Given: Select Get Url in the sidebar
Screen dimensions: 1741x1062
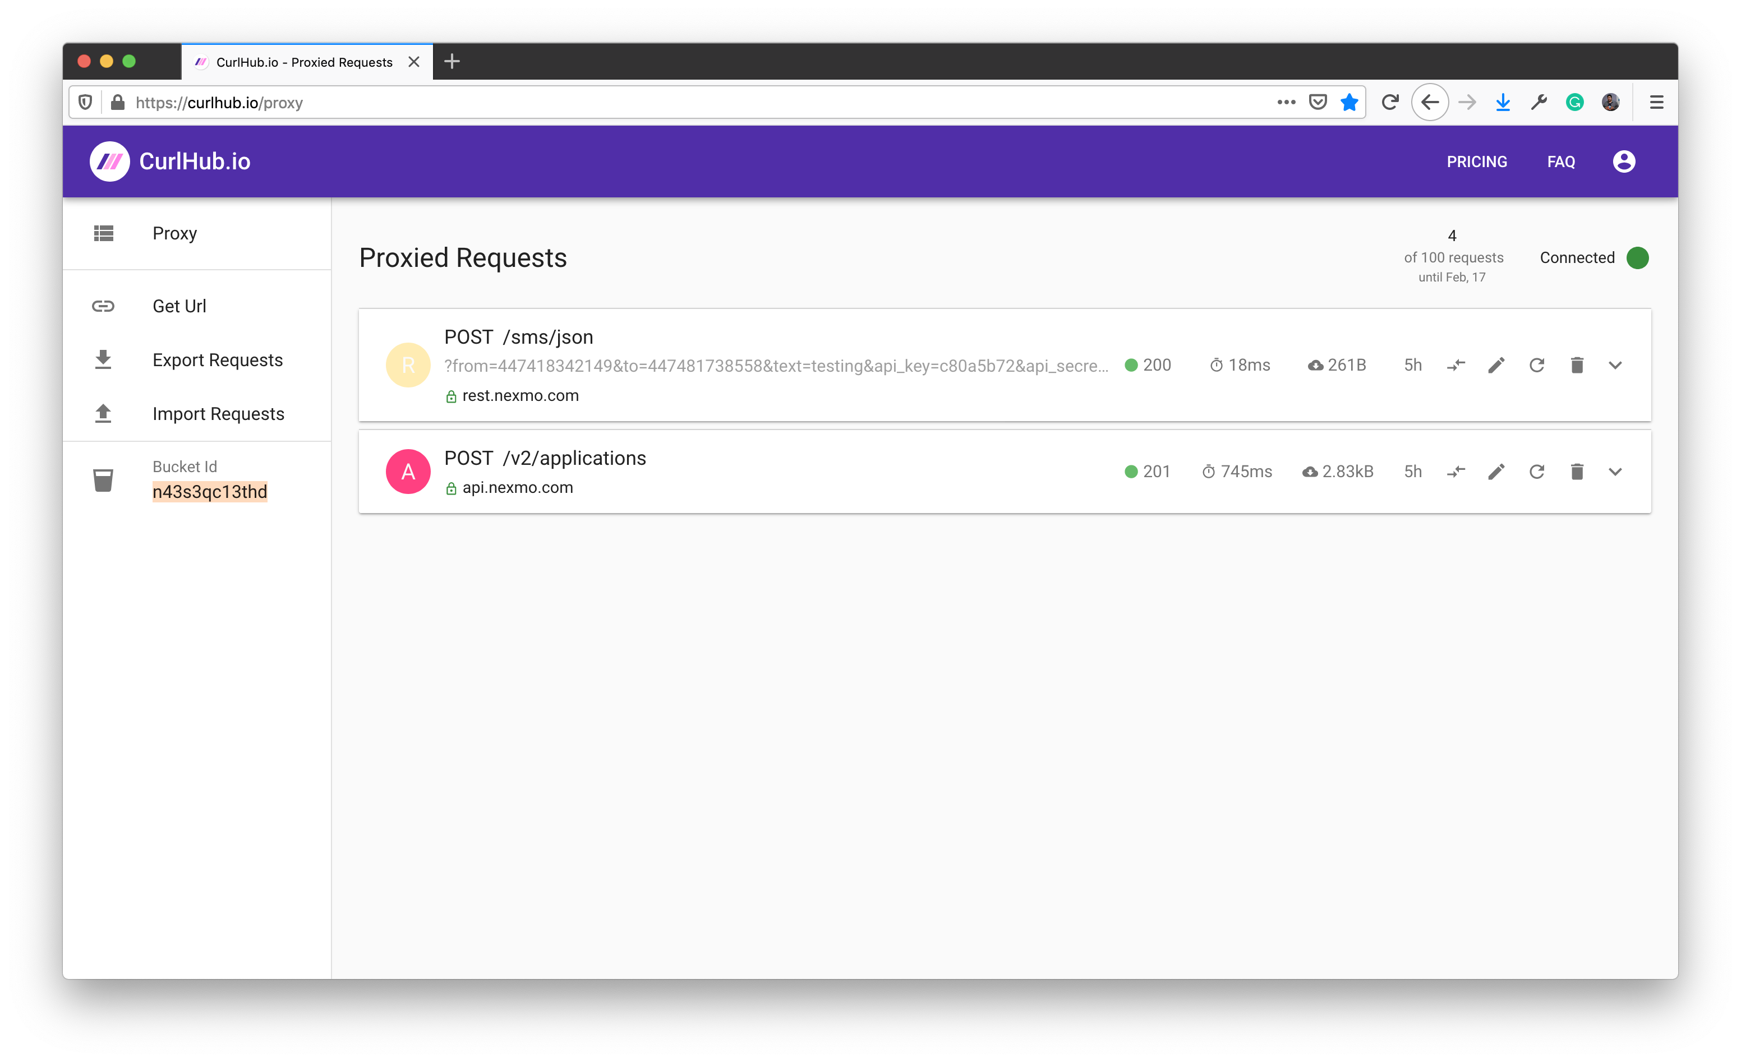Looking at the screenshot, I should (196, 306).
